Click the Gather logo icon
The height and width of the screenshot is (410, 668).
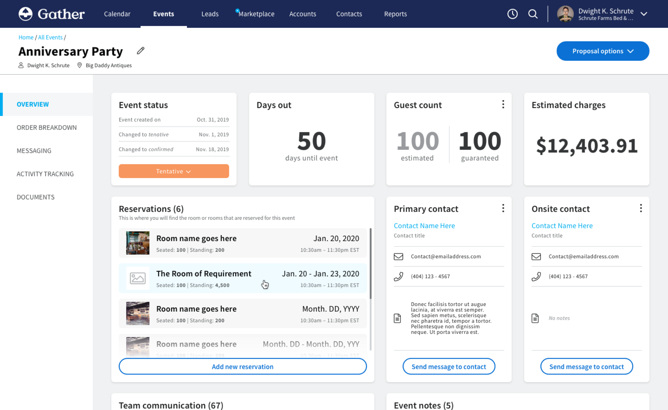click(x=25, y=14)
